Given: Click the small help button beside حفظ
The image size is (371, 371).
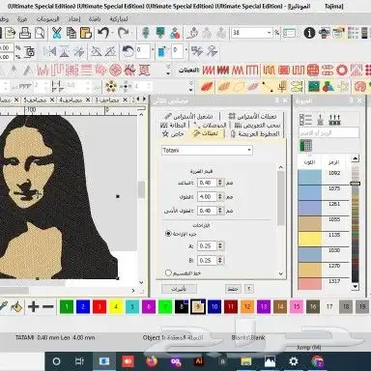Looking at the screenshot, I should point(249,288).
